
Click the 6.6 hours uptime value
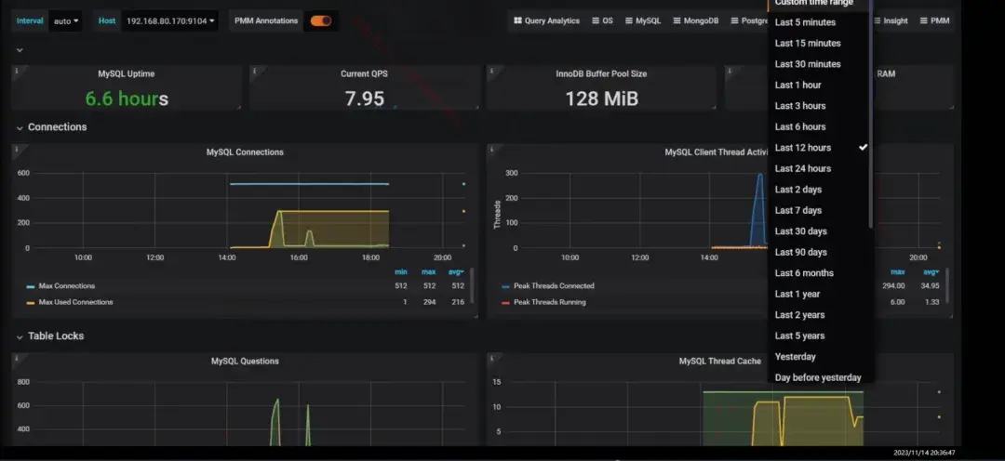127,99
